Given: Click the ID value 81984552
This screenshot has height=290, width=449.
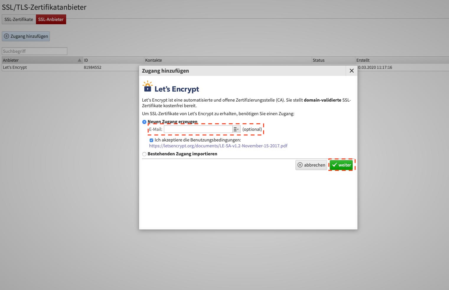Looking at the screenshot, I should (x=92, y=67).
